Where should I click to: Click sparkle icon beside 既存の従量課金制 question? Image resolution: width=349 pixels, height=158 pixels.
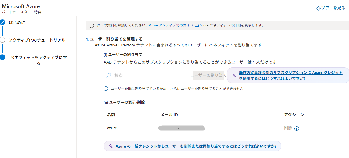(x=234, y=76)
